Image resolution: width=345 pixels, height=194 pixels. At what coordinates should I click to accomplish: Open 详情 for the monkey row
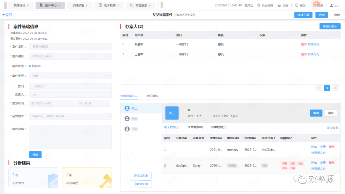[314, 147]
